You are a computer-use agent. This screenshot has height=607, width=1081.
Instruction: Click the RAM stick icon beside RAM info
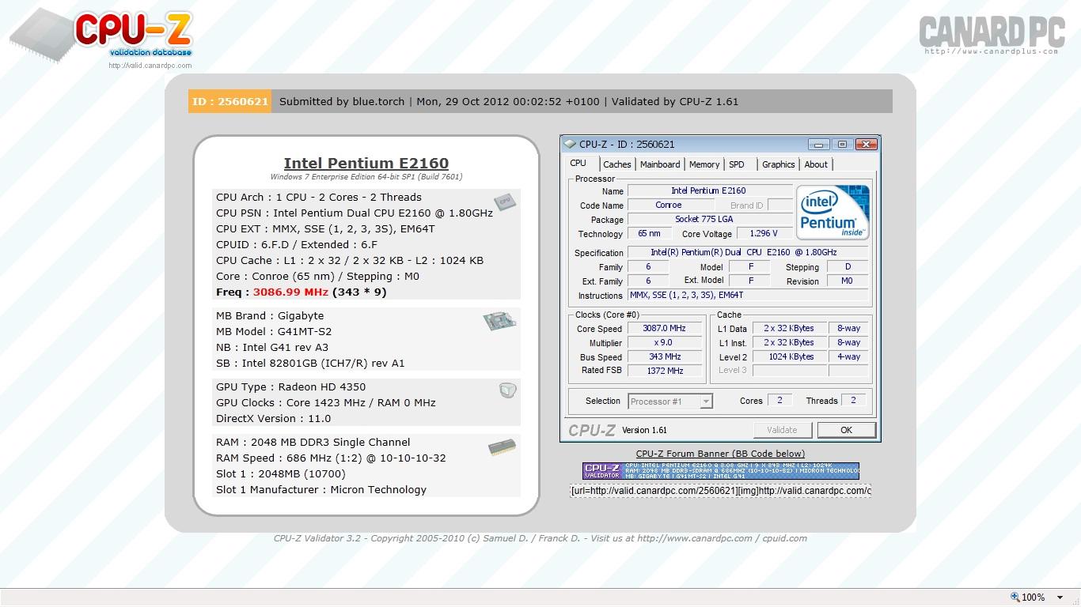click(x=502, y=447)
